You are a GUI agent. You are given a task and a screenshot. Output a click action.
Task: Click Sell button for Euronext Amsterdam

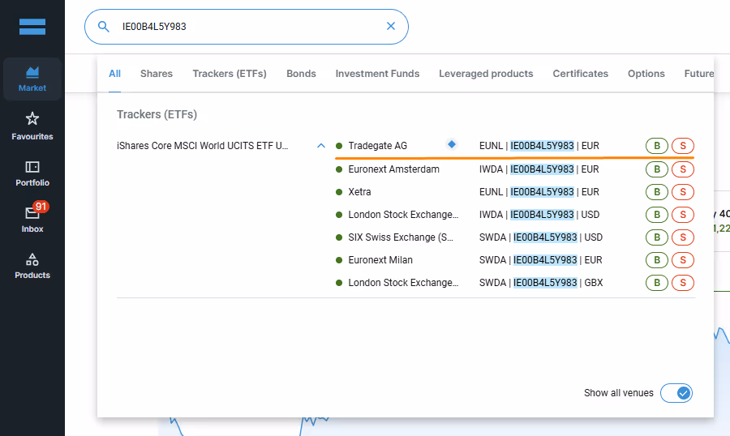(683, 169)
